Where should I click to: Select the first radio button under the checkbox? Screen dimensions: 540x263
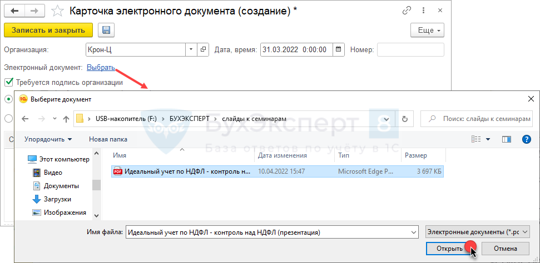8,99
